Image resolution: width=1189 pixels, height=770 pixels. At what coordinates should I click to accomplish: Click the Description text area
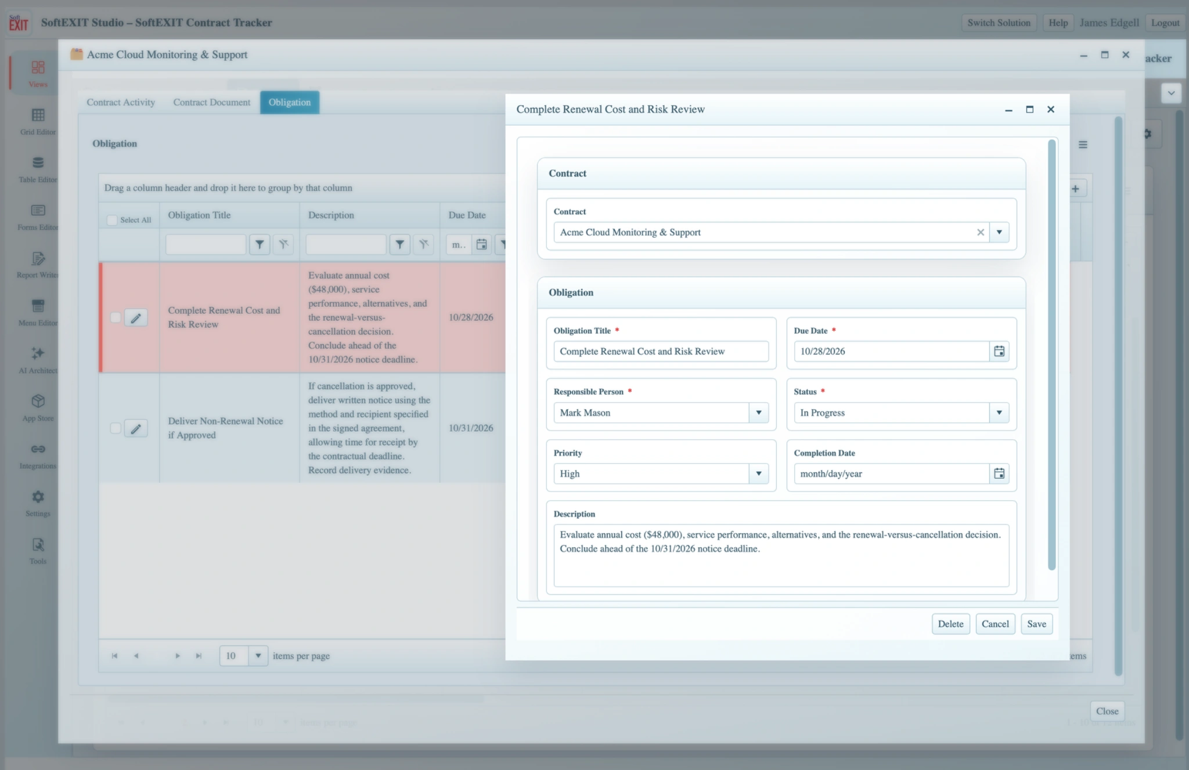tap(781, 555)
